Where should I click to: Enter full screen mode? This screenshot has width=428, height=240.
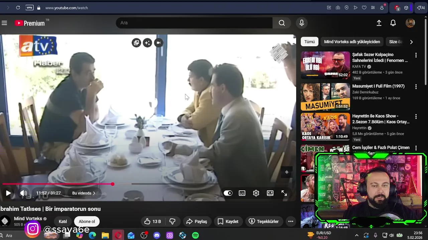[x=284, y=193]
